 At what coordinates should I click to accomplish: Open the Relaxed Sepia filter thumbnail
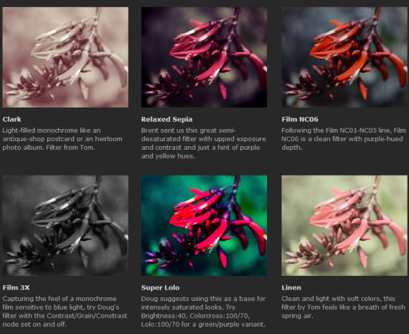tap(204, 57)
